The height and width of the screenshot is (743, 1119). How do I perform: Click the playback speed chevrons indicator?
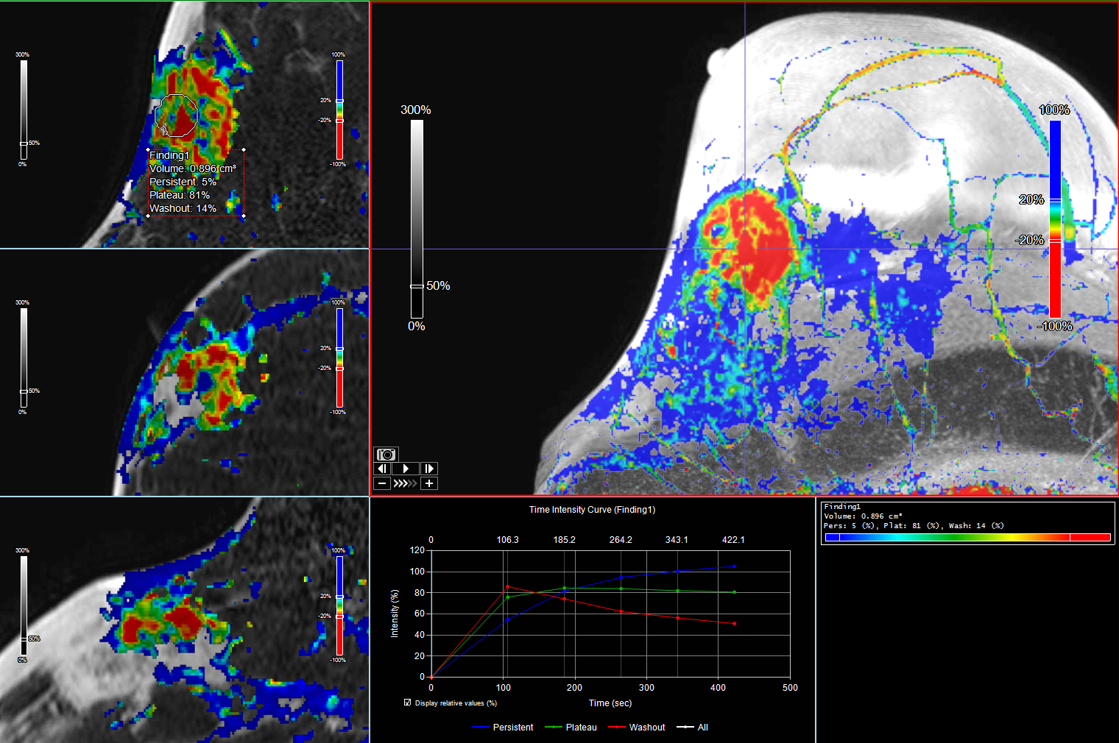[406, 483]
